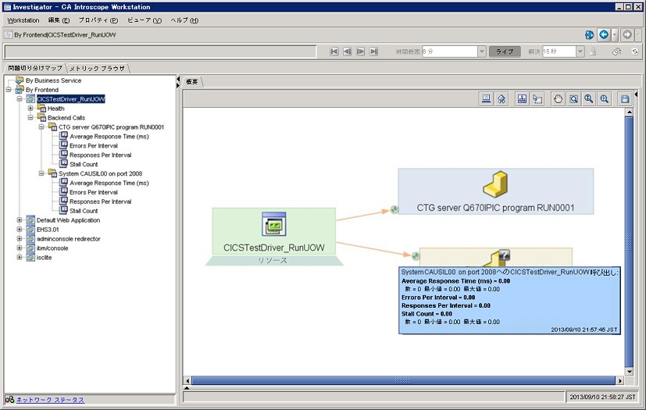This screenshot has width=646, height=410.
Task: Click the ネットワーク ステータス link
Action: (x=50, y=400)
